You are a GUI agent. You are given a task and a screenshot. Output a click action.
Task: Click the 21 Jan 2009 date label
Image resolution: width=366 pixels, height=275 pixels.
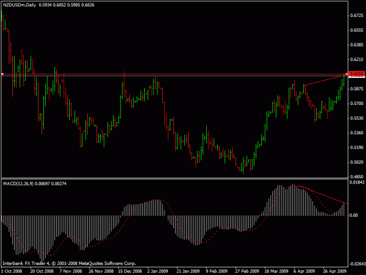pos(188,271)
